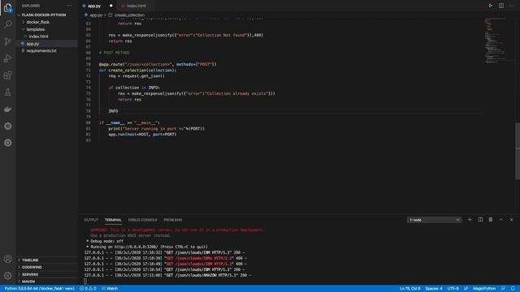Create a new terminal with plus icon
The width and height of the screenshot is (520, 292).
pyautogui.click(x=470, y=220)
